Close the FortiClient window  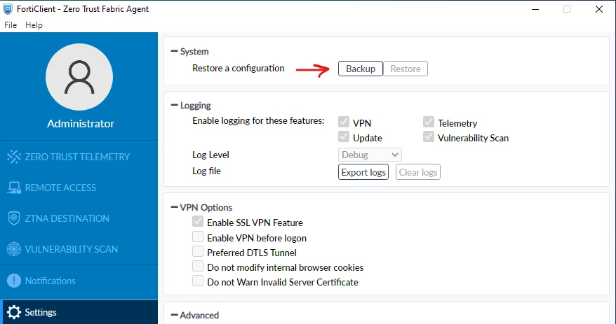click(x=598, y=9)
